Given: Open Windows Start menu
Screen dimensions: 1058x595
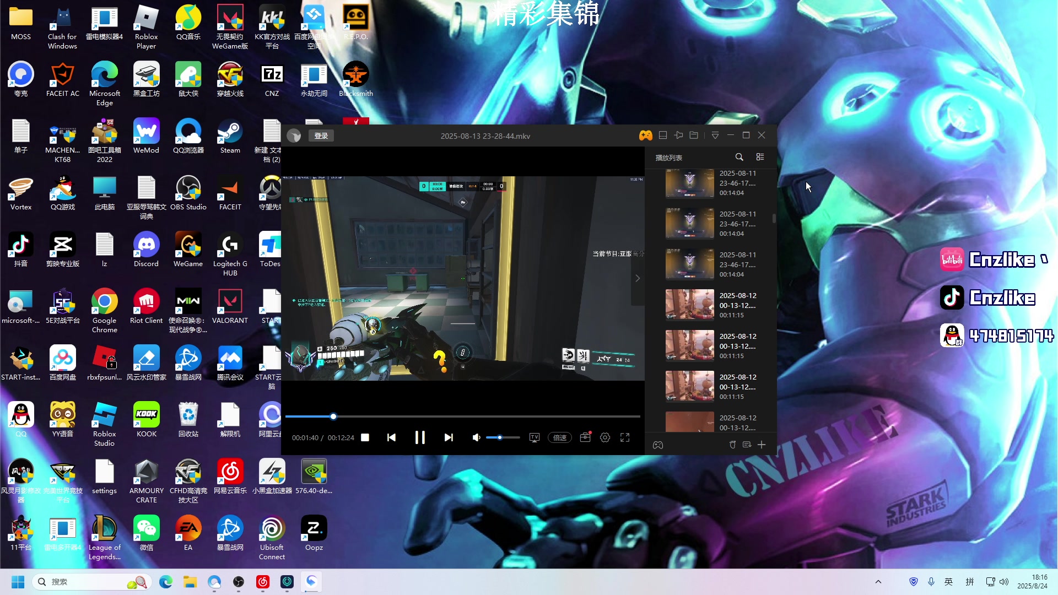Looking at the screenshot, I should point(18,582).
